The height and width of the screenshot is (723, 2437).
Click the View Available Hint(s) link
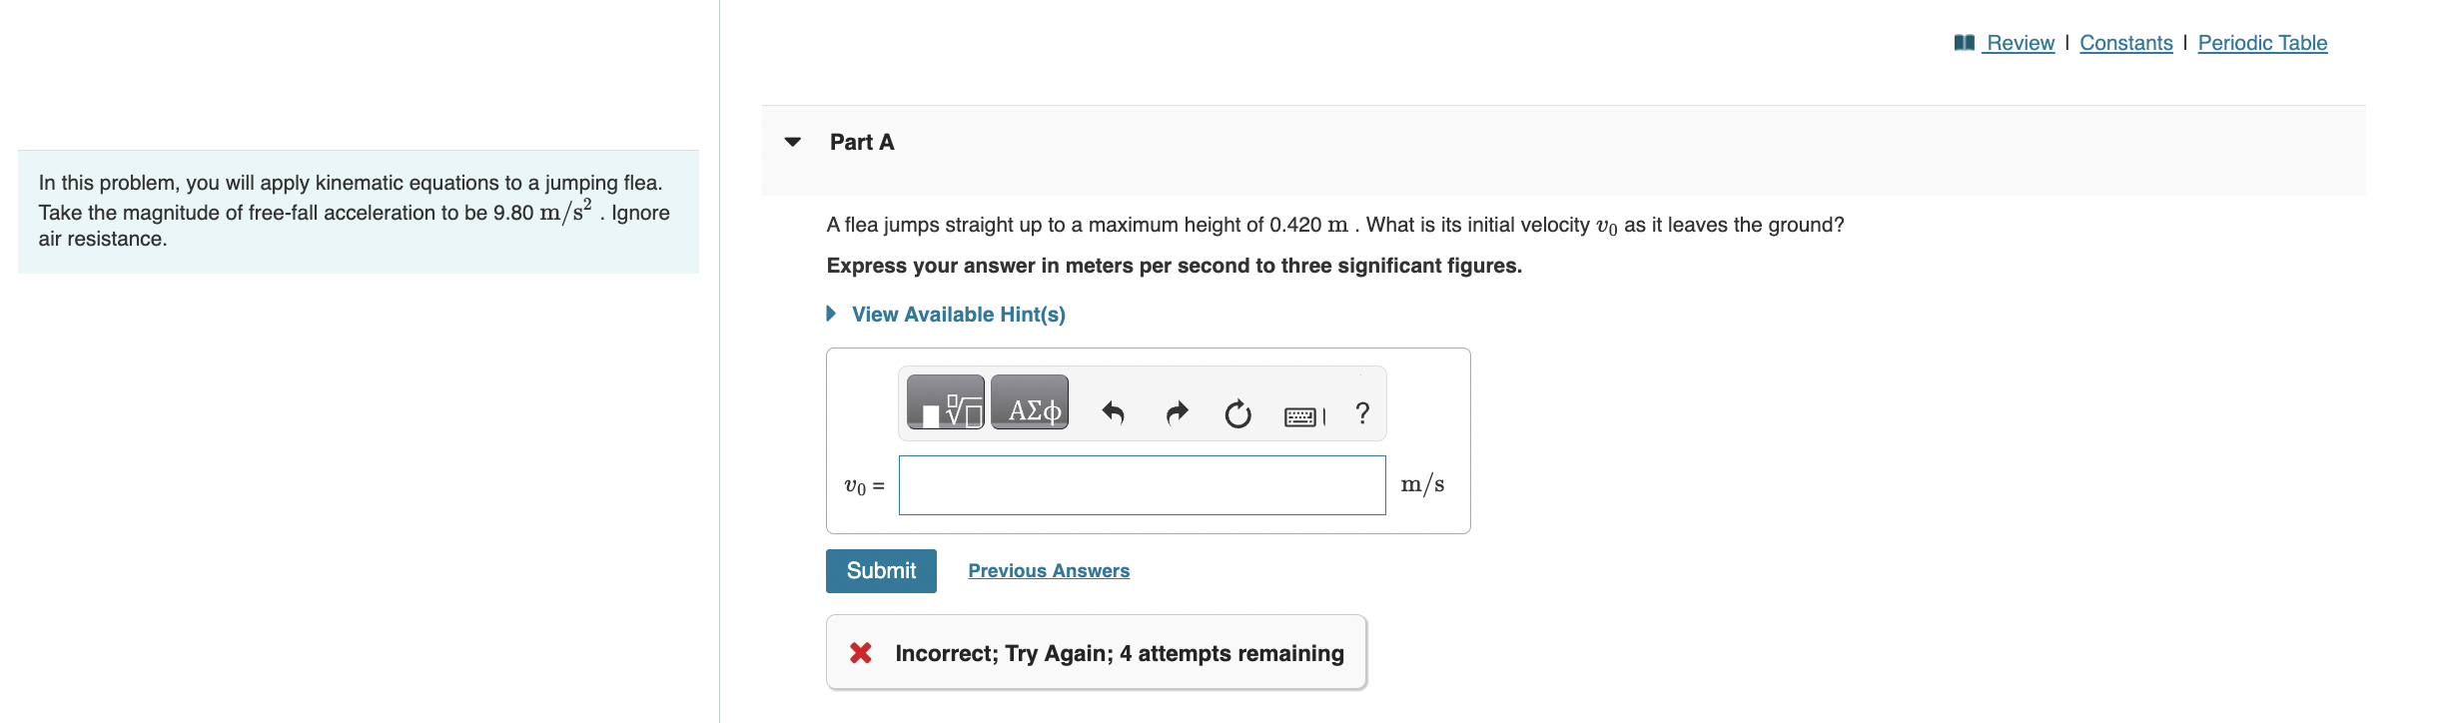click(x=958, y=314)
